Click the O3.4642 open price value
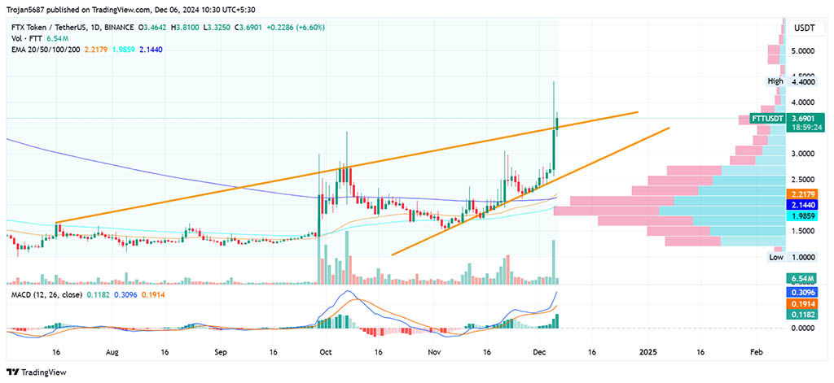This screenshot has height=383, width=834. point(154,27)
